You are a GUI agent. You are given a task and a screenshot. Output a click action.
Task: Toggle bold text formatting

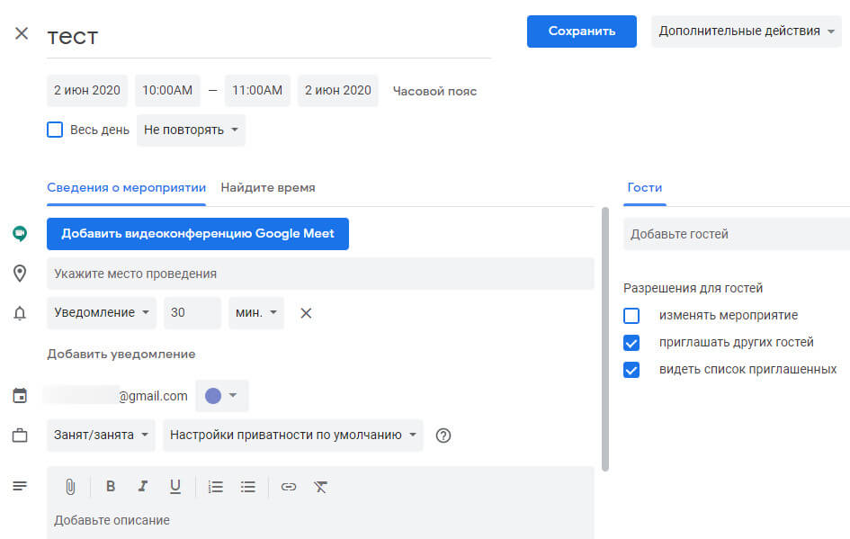point(111,487)
